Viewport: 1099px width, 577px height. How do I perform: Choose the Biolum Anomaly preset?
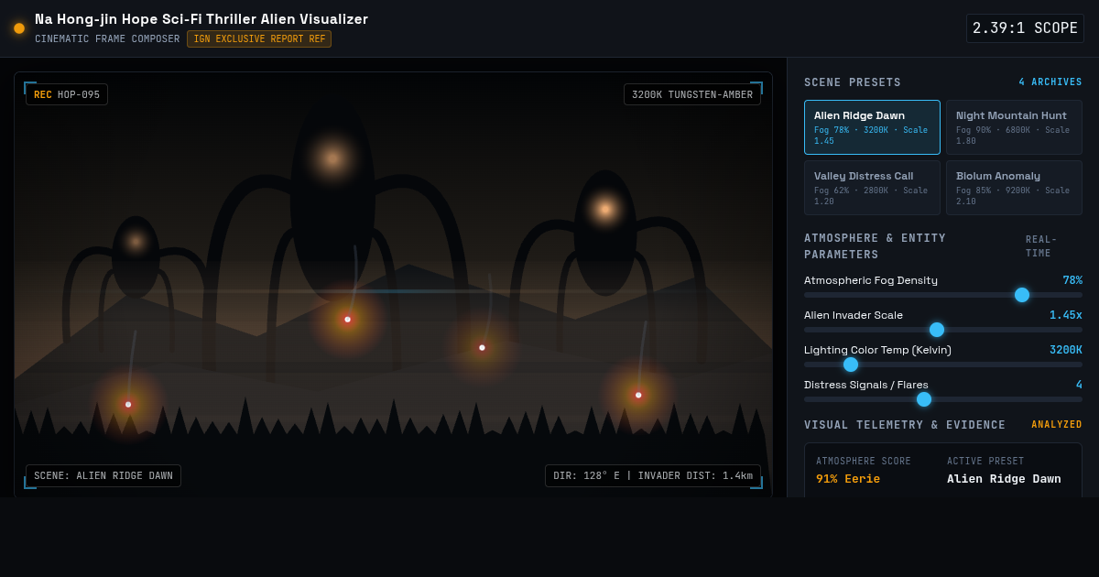point(1014,188)
